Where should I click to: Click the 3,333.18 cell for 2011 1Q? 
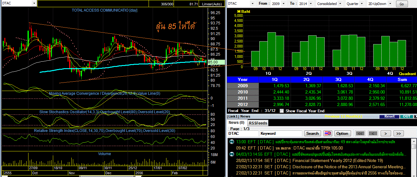(x=275, y=98)
